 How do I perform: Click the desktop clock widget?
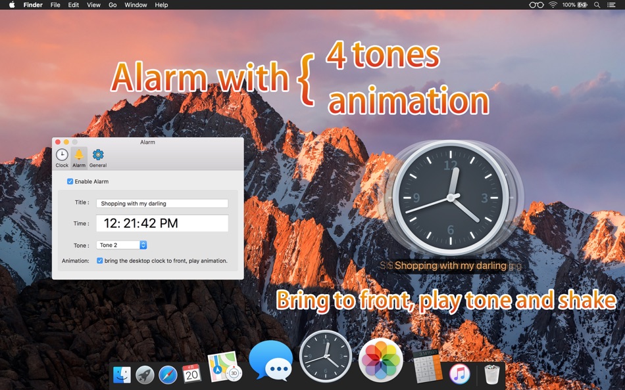[x=451, y=198]
